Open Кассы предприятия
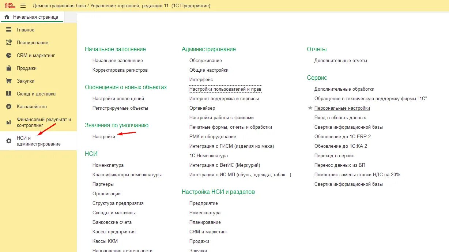The width and height of the screenshot is (449, 252). coord(114,232)
